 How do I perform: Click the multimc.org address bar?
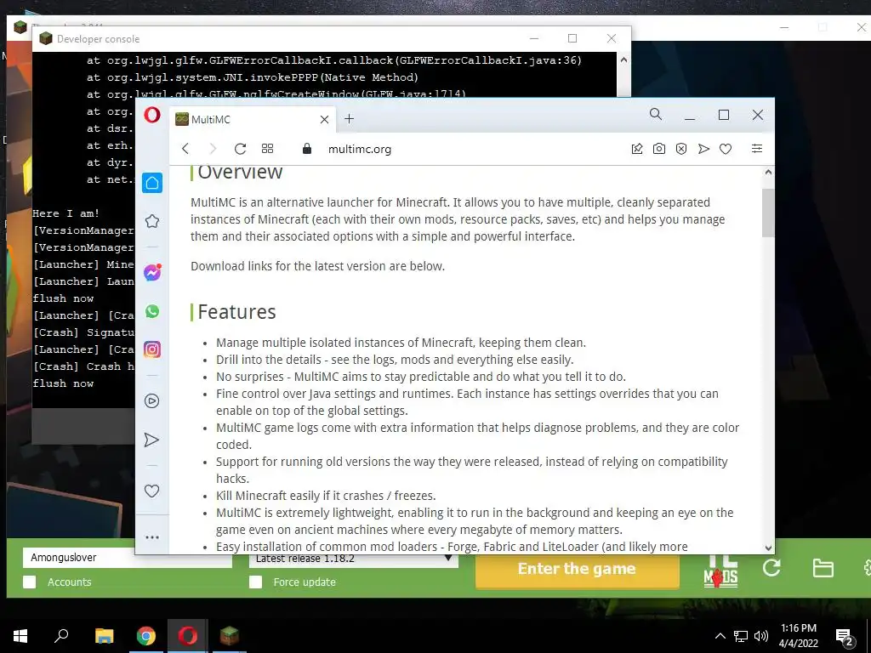360,149
